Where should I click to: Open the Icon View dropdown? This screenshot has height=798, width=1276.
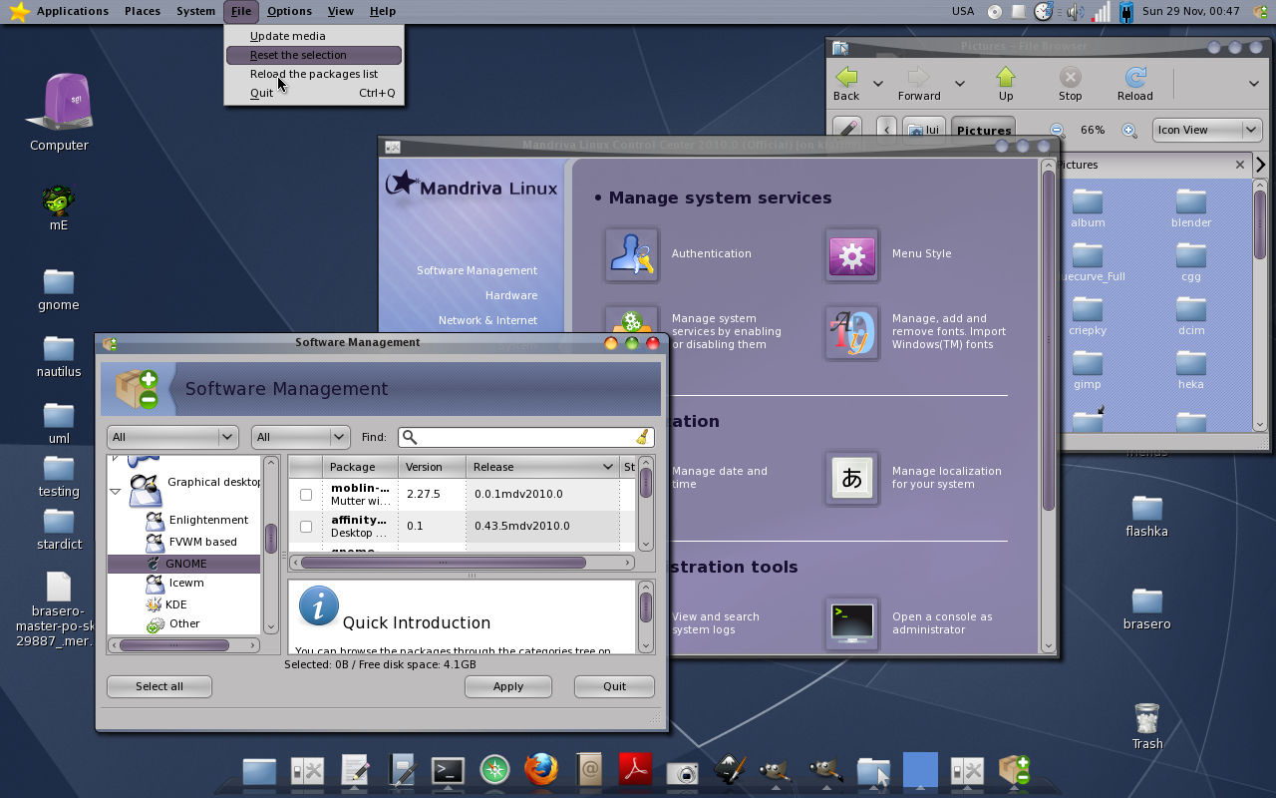point(1206,130)
